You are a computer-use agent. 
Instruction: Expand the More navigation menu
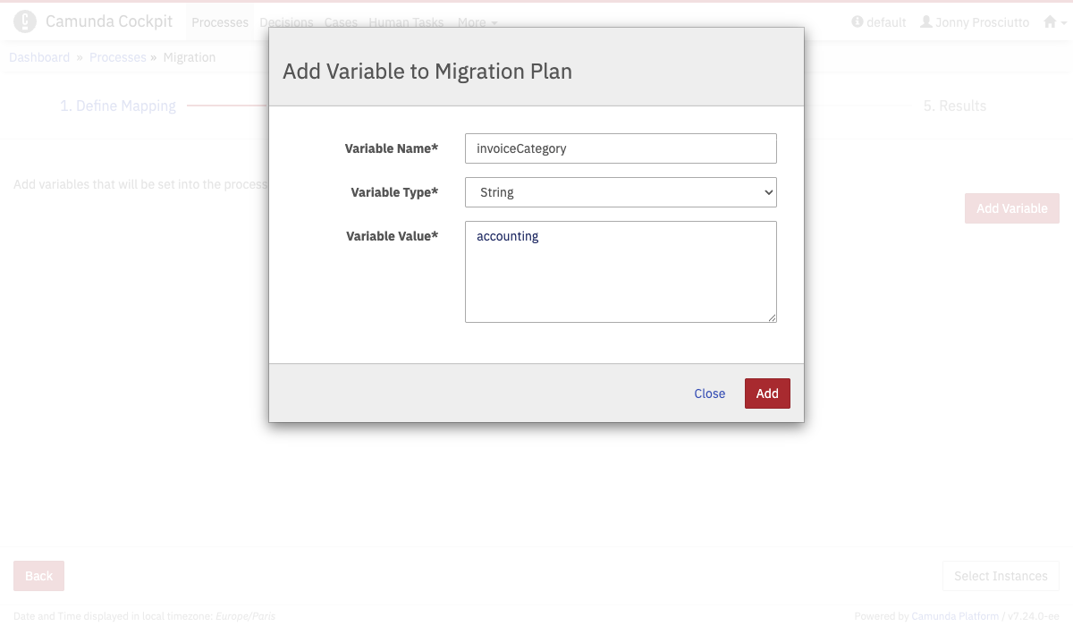click(x=477, y=22)
